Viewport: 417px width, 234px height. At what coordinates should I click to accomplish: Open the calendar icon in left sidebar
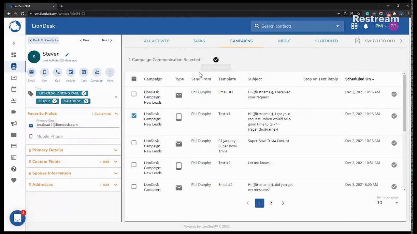(x=14, y=89)
